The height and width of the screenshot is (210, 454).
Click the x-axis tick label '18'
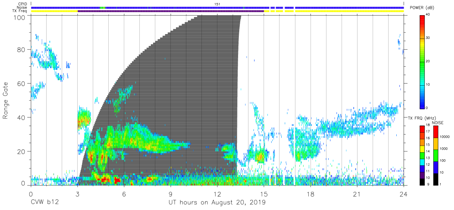311,194
